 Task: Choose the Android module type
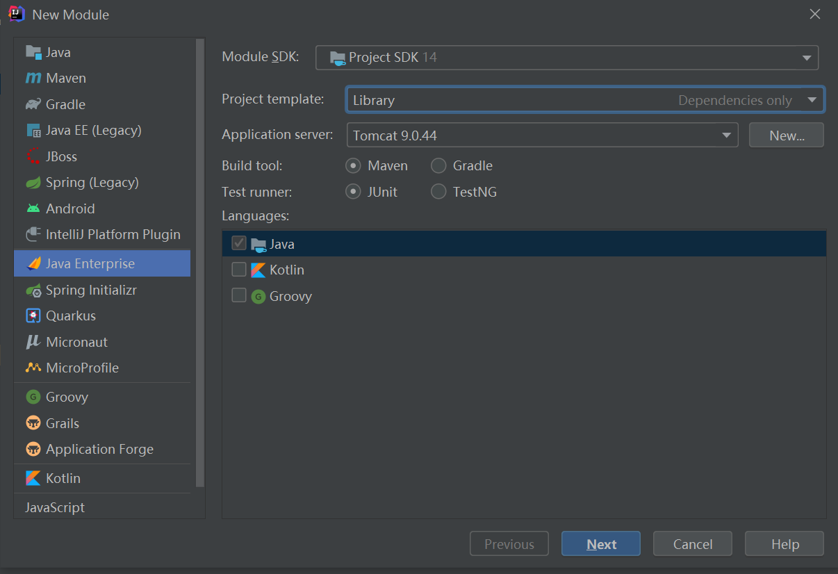click(x=70, y=208)
